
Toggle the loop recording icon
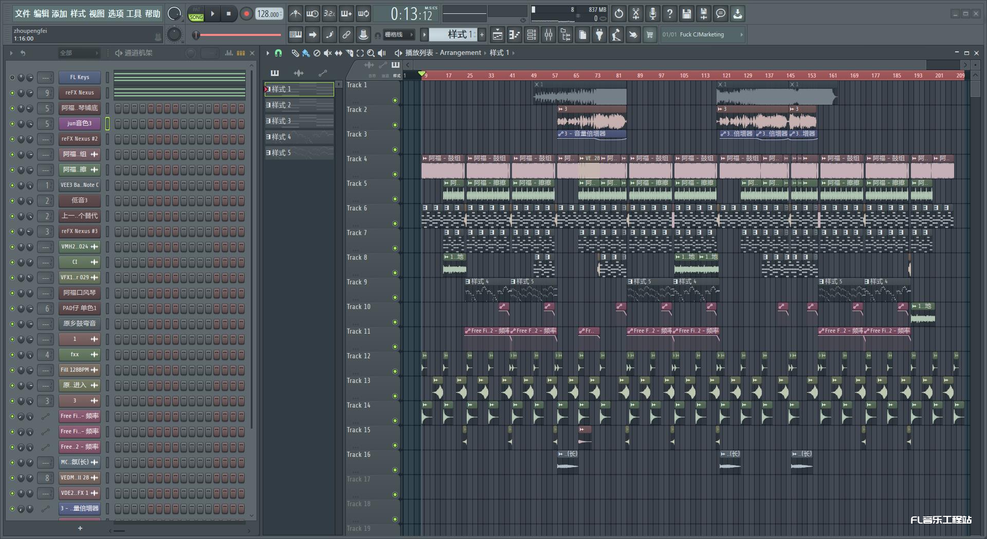(363, 14)
